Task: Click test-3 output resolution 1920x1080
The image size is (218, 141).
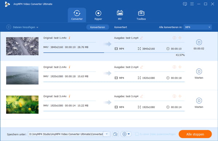Action: (148, 107)
